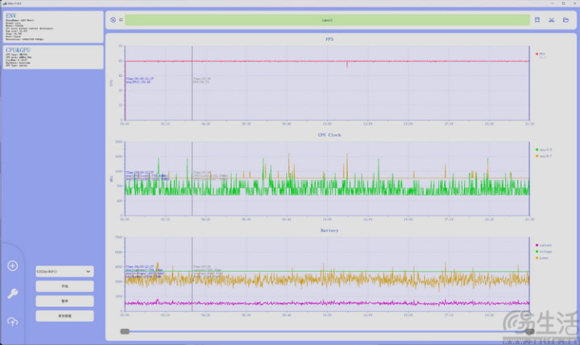Toggle the FPS legend entry
The width and height of the screenshot is (580, 345).
point(541,54)
